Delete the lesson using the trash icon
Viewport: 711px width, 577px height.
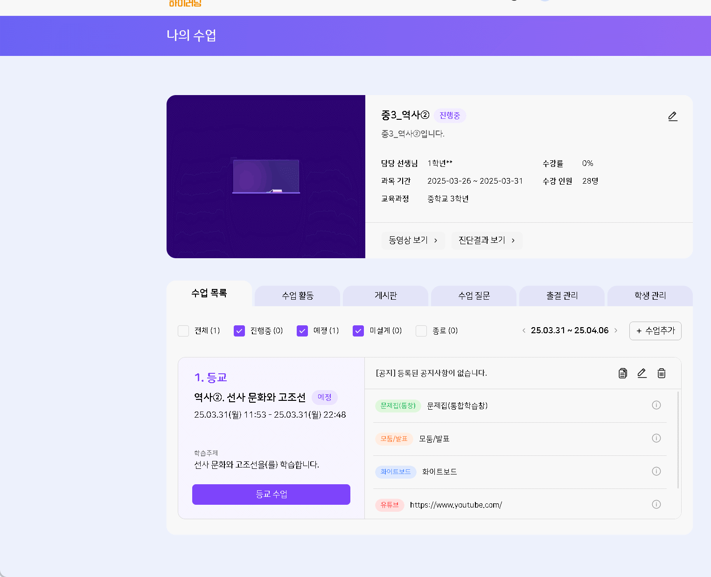pyautogui.click(x=662, y=373)
